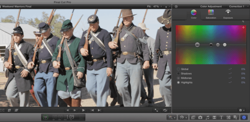Step forward one frame

(x=75, y=110)
